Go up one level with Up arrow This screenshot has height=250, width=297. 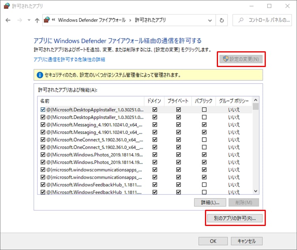click(37, 20)
